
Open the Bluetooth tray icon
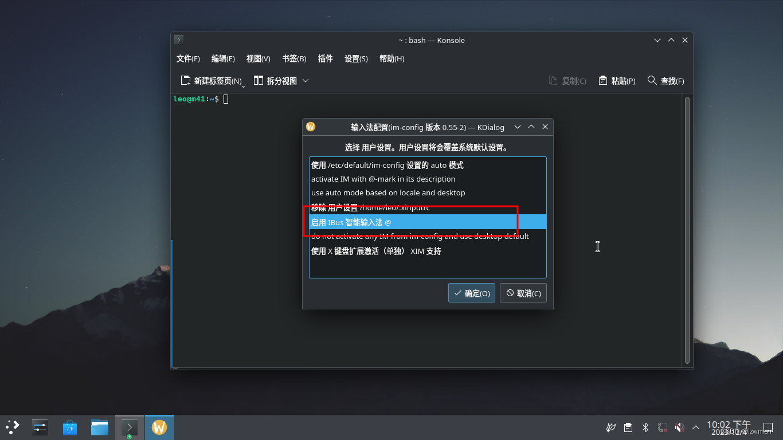click(645, 427)
